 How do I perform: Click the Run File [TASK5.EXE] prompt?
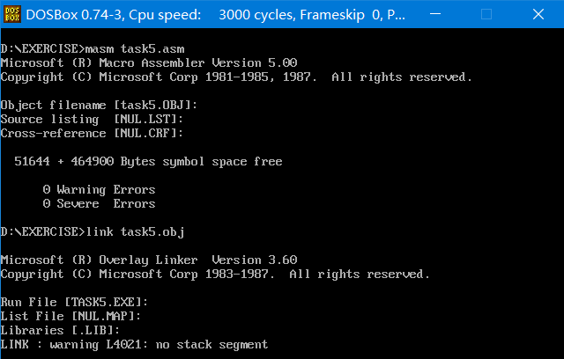coord(74,303)
